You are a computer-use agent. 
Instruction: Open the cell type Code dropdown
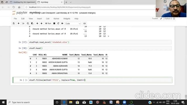(x=73, y=24)
